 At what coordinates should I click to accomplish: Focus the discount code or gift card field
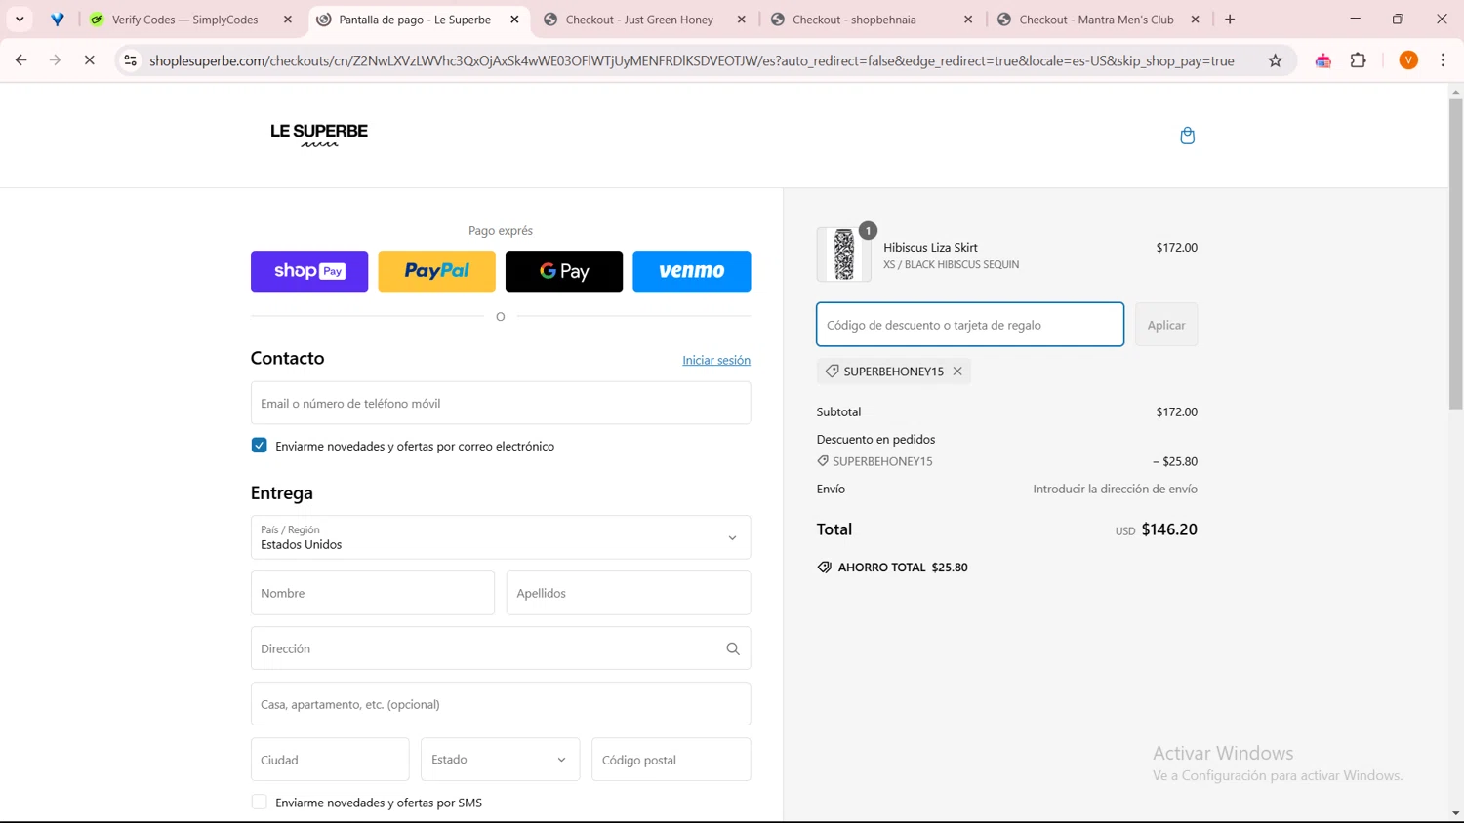point(970,325)
